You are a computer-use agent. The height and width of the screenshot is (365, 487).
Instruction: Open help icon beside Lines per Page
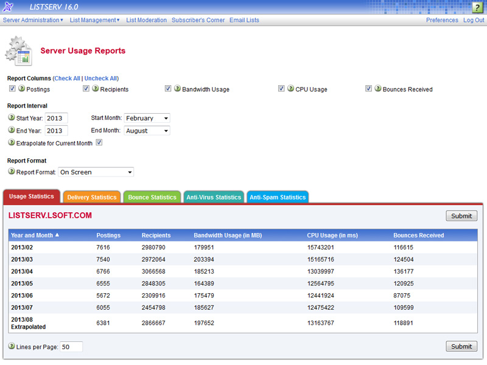click(x=12, y=346)
